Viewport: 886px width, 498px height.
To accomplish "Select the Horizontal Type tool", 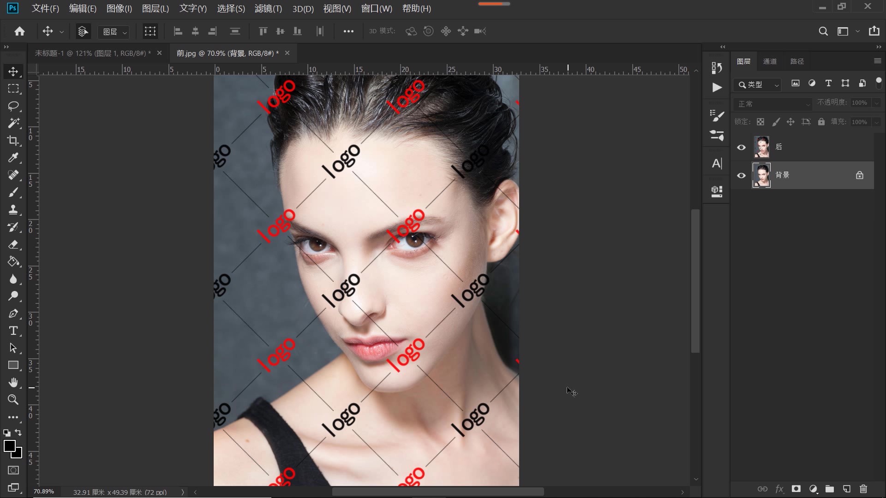I will (x=13, y=331).
